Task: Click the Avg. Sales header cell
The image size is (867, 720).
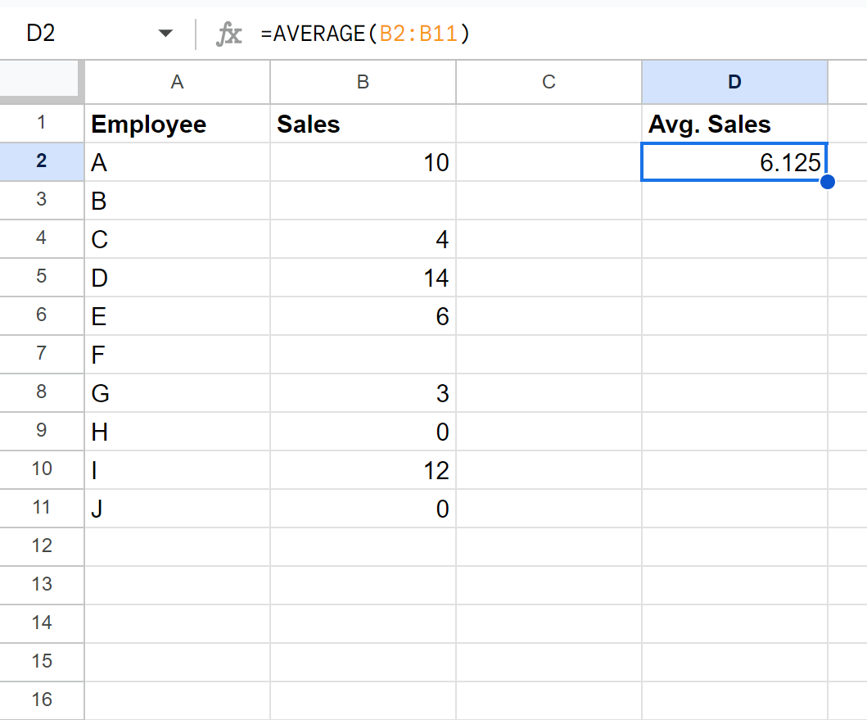Action: pos(734,124)
